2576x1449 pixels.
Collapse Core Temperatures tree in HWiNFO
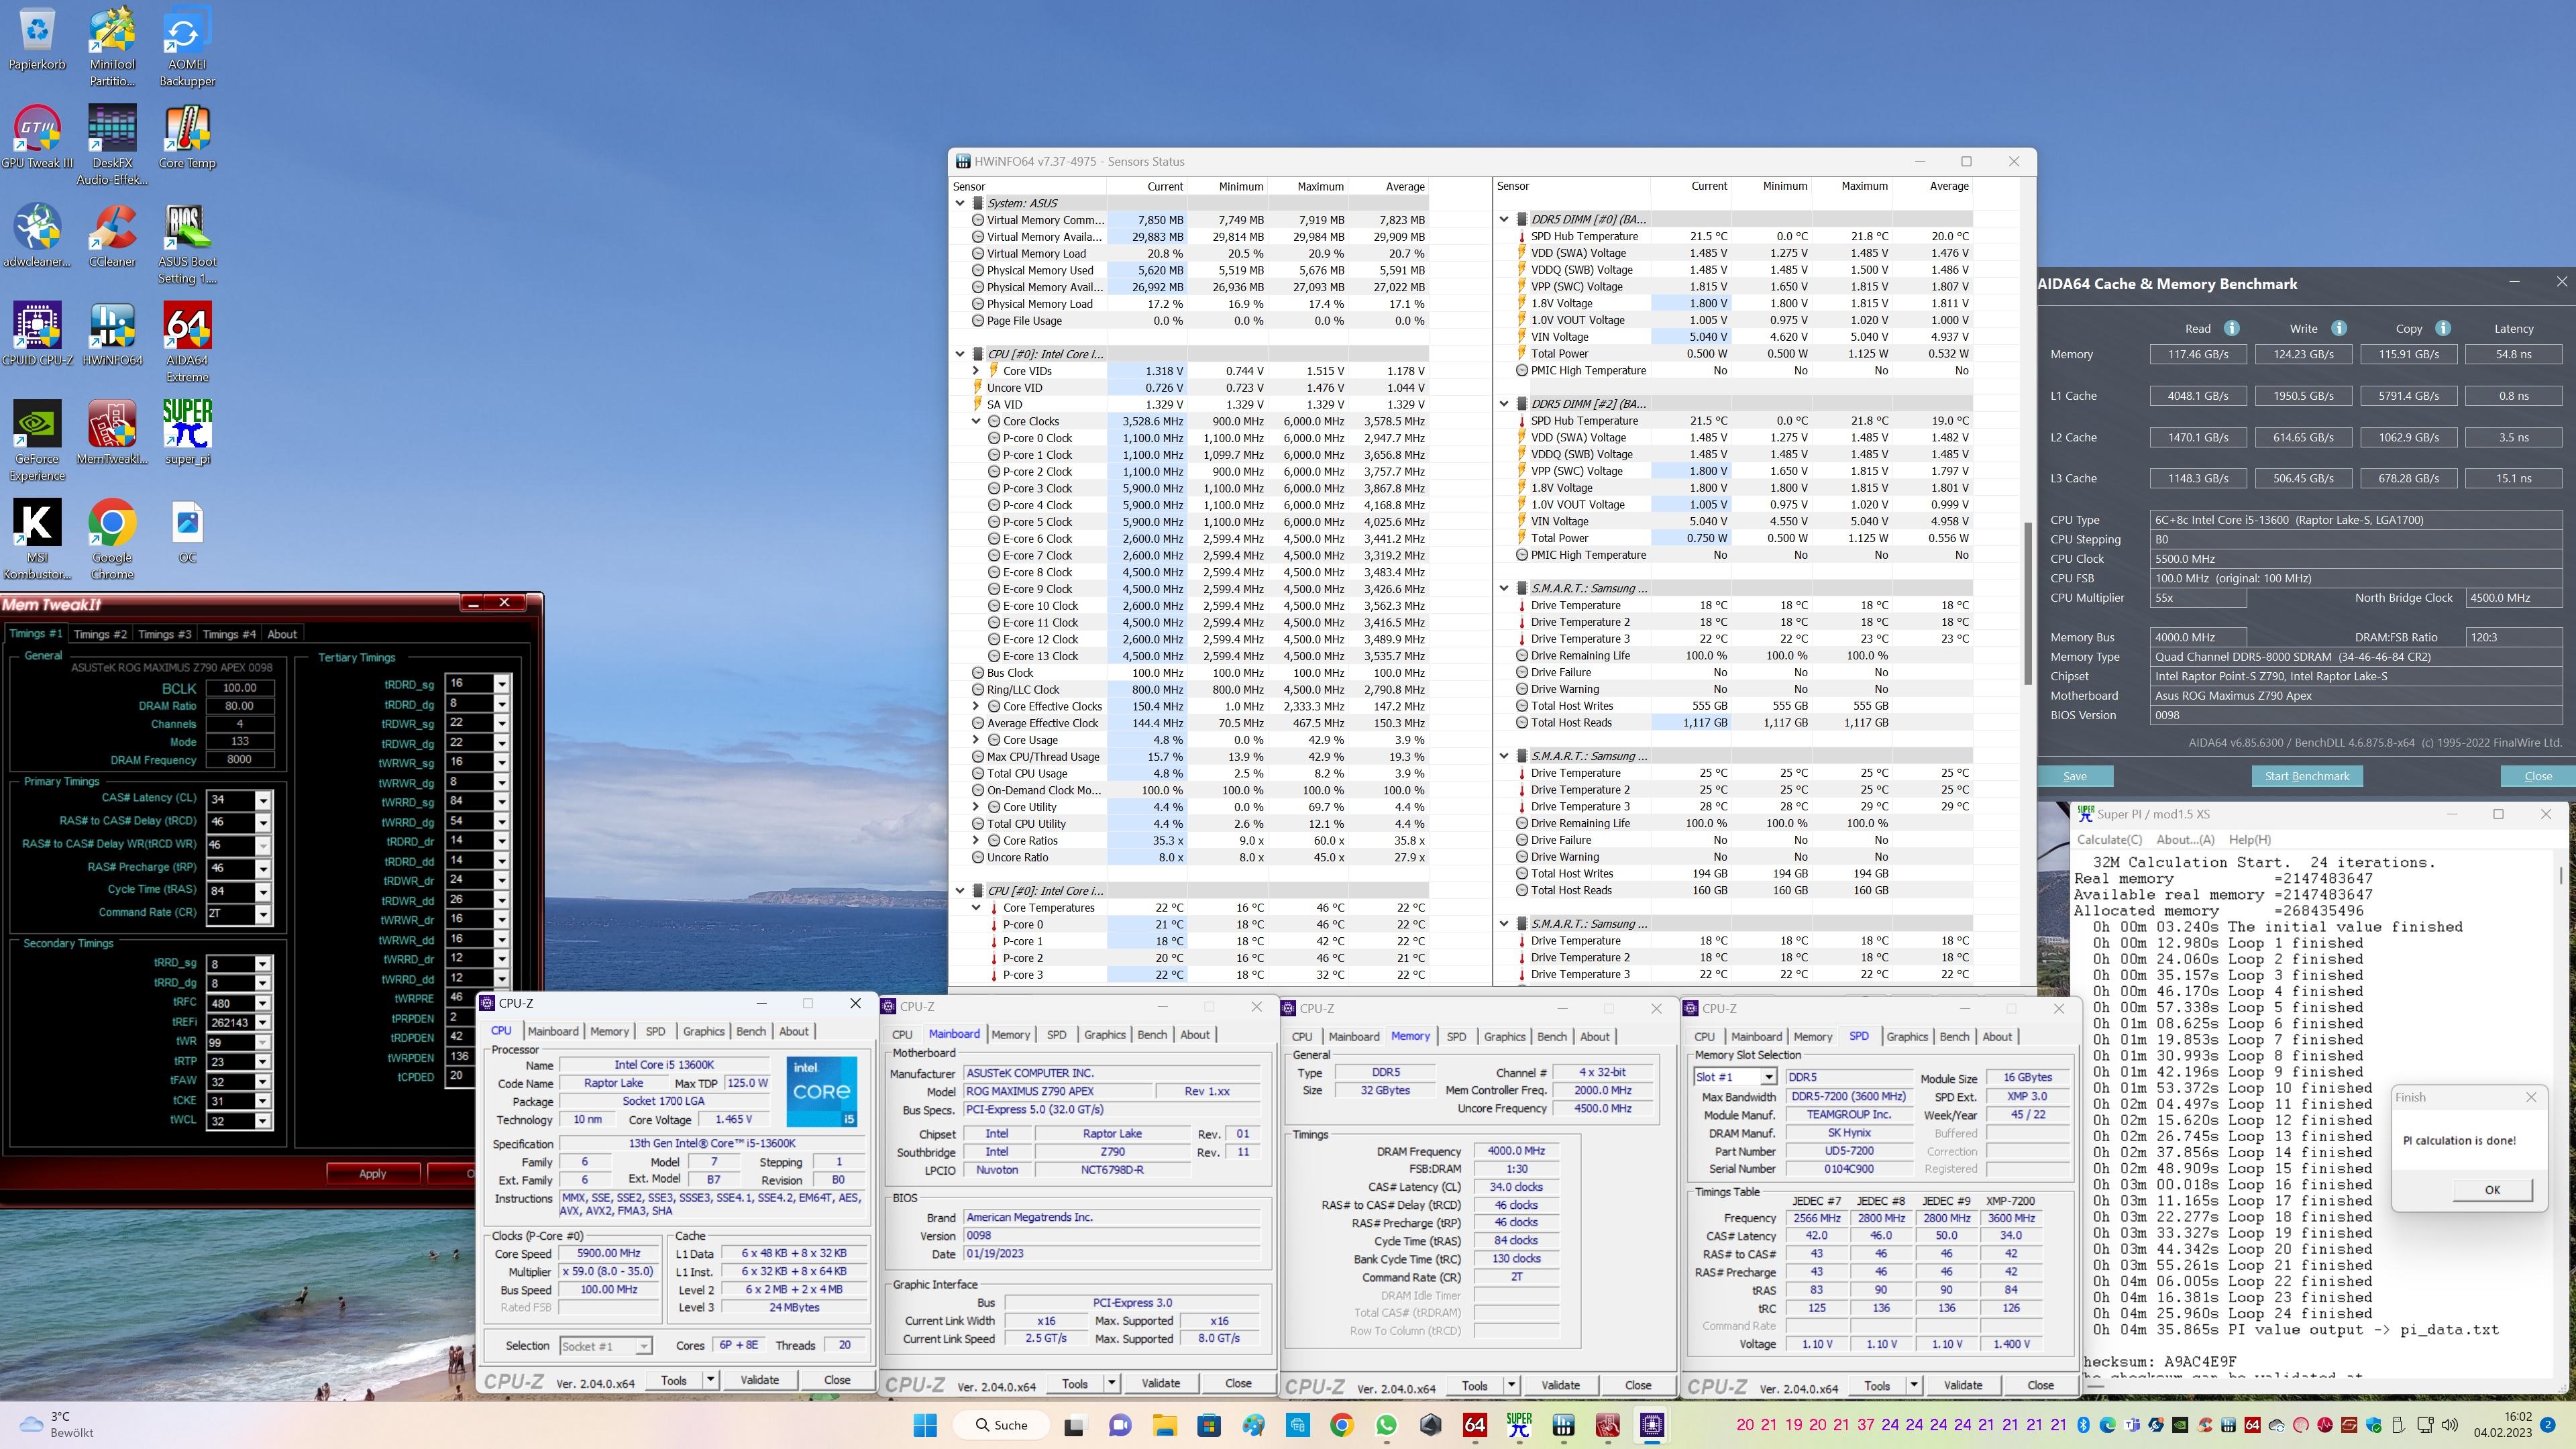point(976,908)
